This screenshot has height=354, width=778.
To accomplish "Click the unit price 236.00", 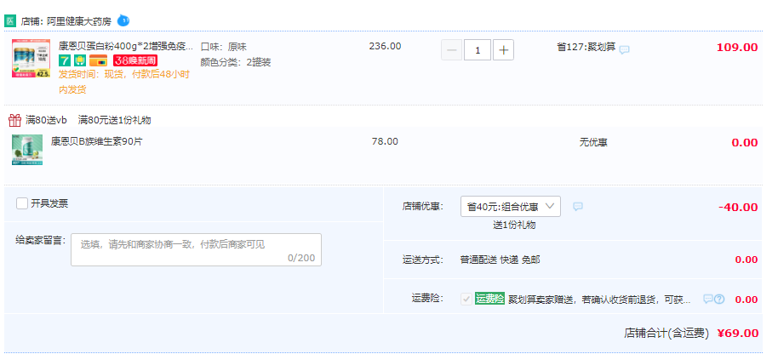I will [x=385, y=46].
